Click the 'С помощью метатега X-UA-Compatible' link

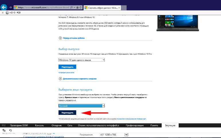44,137
